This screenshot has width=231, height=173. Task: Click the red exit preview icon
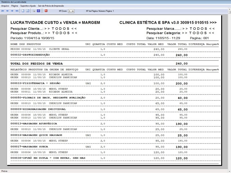(x=46, y=11)
